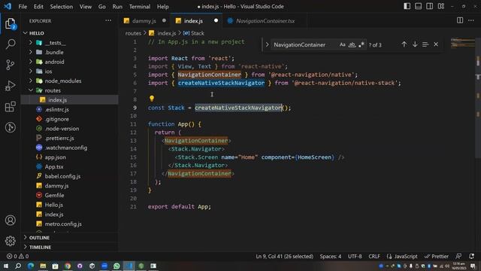This screenshot has width=481, height=271.
Task: Open the Run menu
Action: [117, 7]
